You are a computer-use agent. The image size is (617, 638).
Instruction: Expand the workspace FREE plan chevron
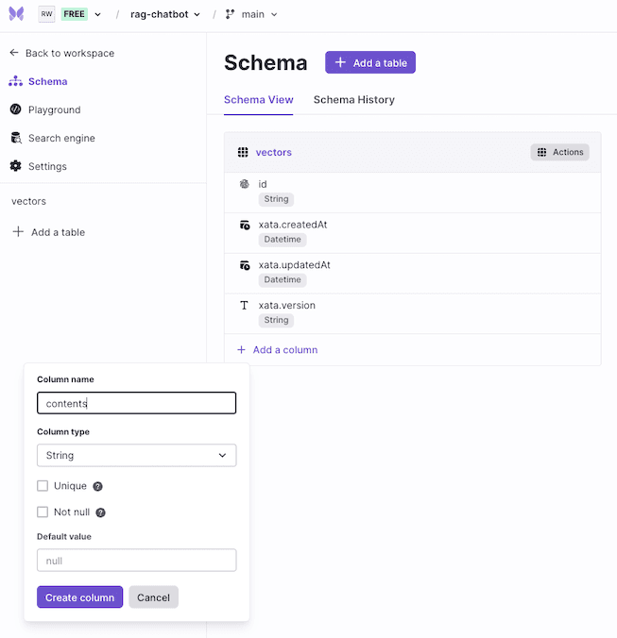coord(97,15)
